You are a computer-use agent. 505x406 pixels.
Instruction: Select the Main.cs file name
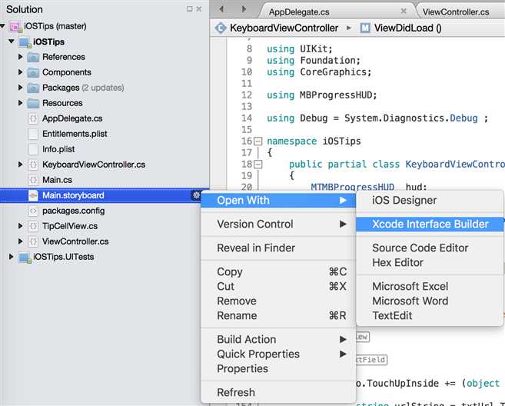(57, 180)
